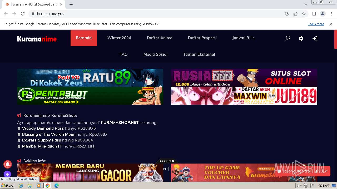Open the site search magnifier icon
Screen dimensions: 337x189
click(288, 38)
